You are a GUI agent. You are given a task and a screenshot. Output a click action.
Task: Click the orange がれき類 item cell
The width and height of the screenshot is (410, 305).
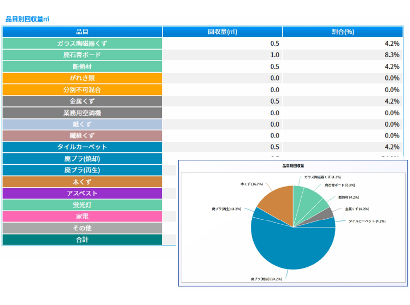point(82,78)
